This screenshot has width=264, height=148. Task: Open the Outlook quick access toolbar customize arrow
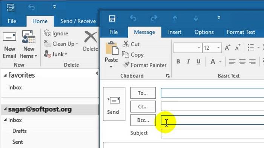pyautogui.click(x=54, y=7)
